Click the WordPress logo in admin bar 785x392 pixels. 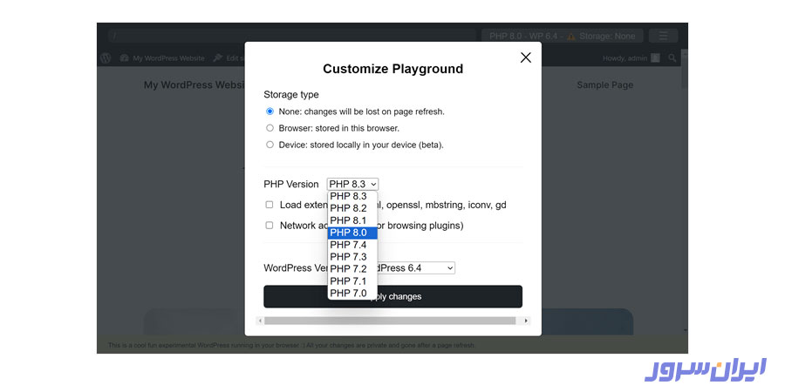click(x=106, y=58)
